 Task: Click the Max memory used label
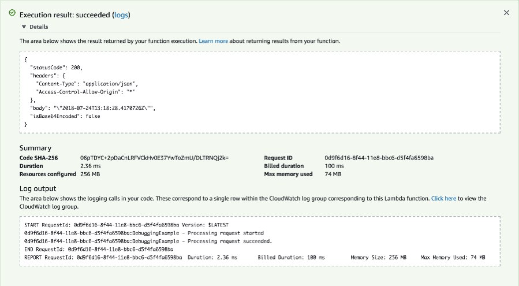click(x=288, y=174)
